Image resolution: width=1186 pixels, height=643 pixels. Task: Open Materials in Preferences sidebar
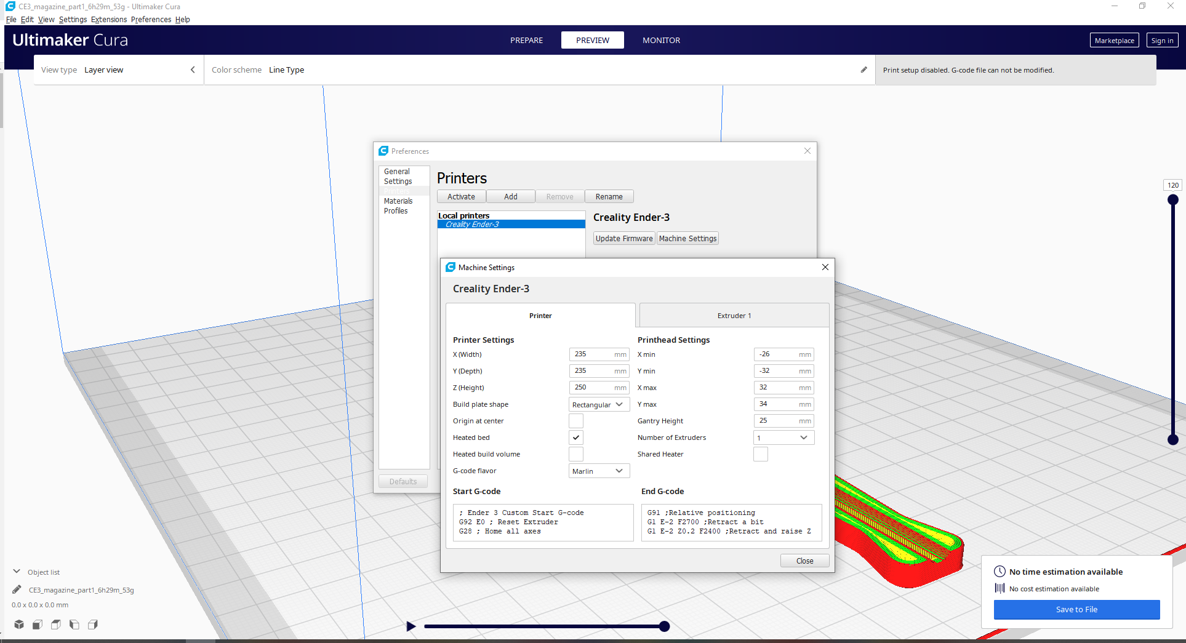[x=404, y=201]
